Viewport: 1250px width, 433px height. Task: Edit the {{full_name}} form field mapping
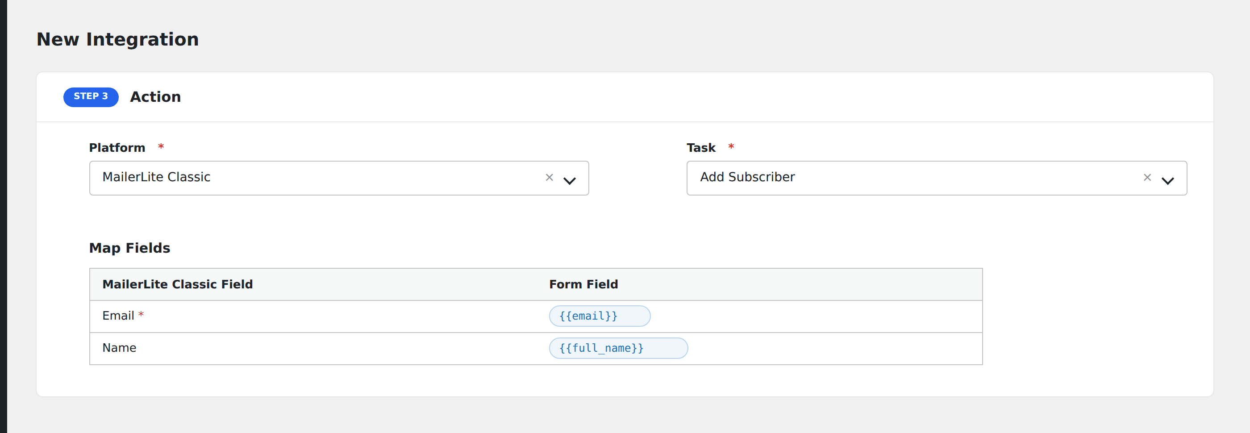(x=618, y=348)
